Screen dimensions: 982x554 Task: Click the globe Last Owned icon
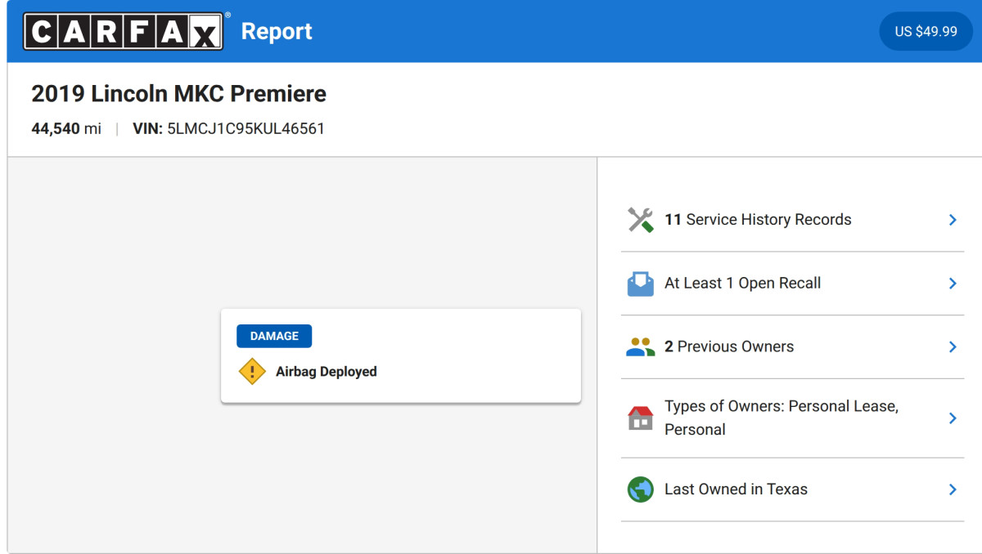click(x=641, y=489)
